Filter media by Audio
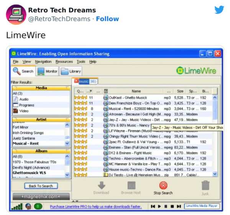 24,99
